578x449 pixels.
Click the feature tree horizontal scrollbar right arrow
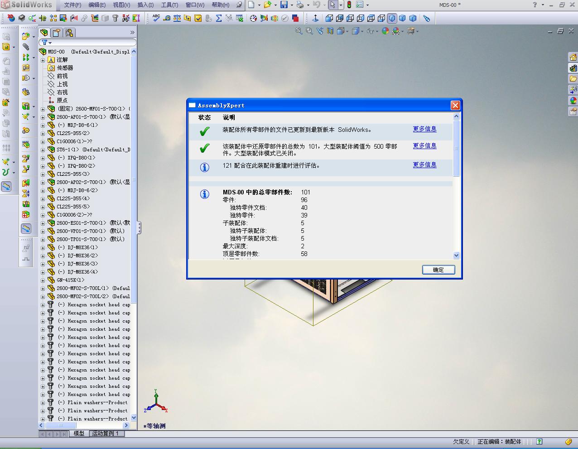click(126, 425)
